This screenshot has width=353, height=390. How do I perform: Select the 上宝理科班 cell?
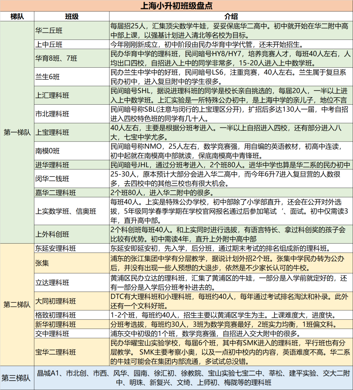(x=72, y=132)
